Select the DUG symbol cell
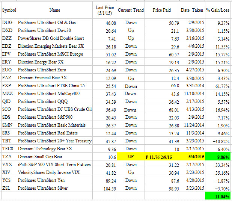 click(x=9, y=23)
